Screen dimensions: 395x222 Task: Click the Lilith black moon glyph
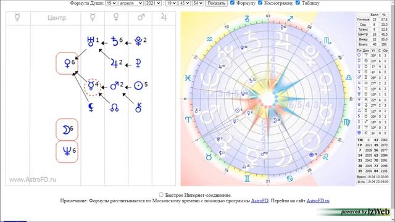[91, 107]
